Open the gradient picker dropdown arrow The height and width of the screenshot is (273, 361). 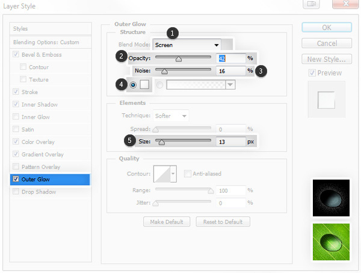point(230,84)
